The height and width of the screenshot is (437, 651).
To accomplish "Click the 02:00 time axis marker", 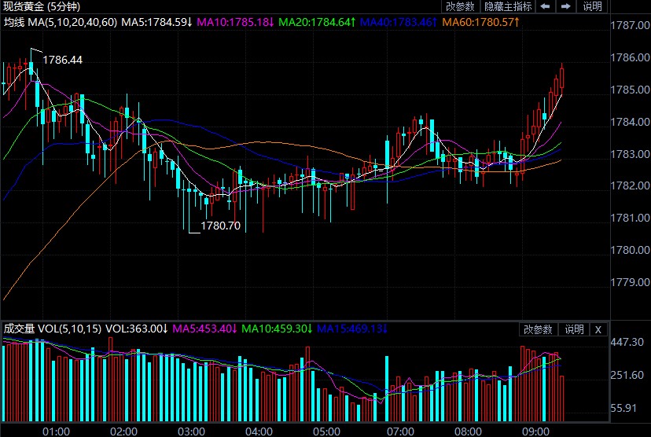I will (x=123, y=431).
